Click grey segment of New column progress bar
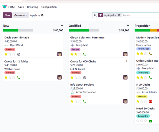Screen dimensions: 159x132 [25, 30]
